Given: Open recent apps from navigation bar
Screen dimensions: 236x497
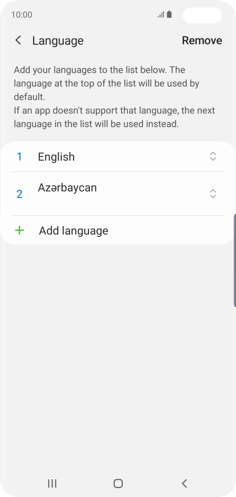Looking at the screenshot, I should click(52, 483).
